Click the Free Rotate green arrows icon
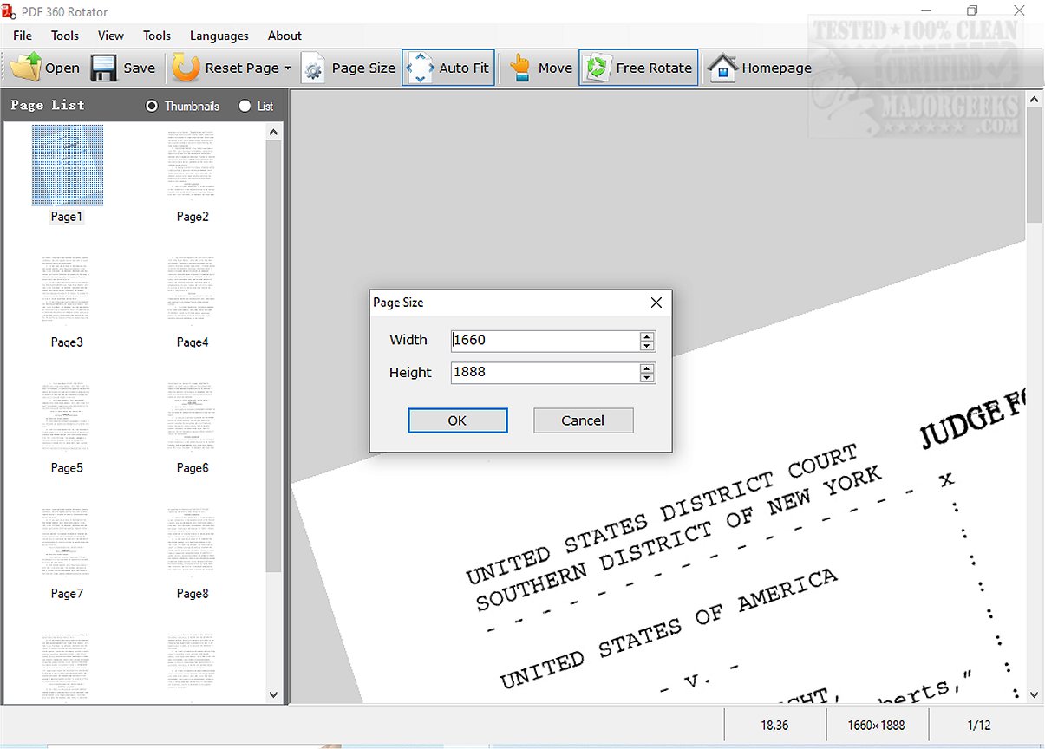1045x749 pixels. 597,68
